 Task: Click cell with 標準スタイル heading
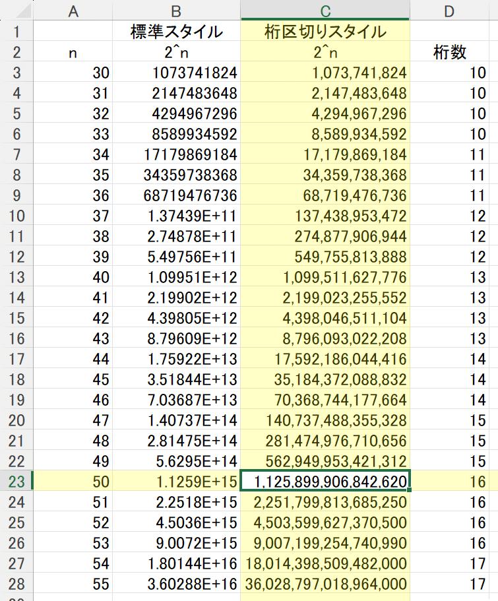click(176, 32)
